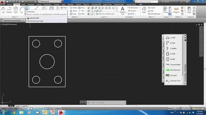Toggle the STRUCT status bar button
206x115 pixels.
click(x=59, y=109)
